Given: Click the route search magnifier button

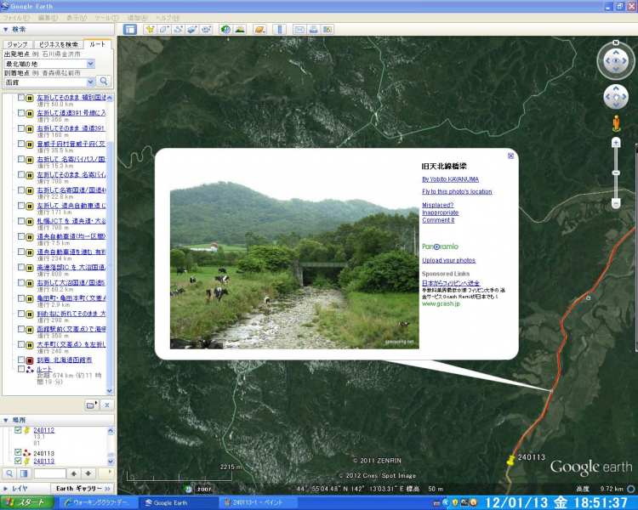Looking at the screenshot, I should point(104,82).
